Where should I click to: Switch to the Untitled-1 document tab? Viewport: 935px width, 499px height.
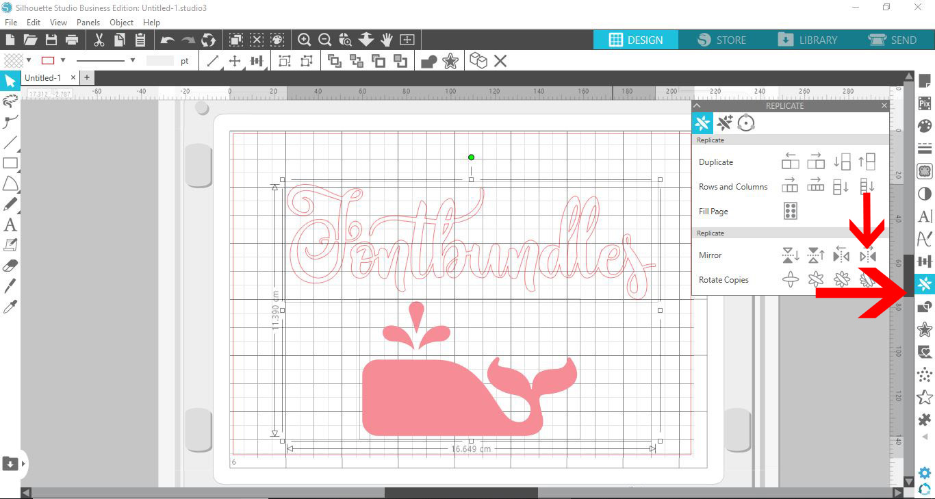[42, 78]
